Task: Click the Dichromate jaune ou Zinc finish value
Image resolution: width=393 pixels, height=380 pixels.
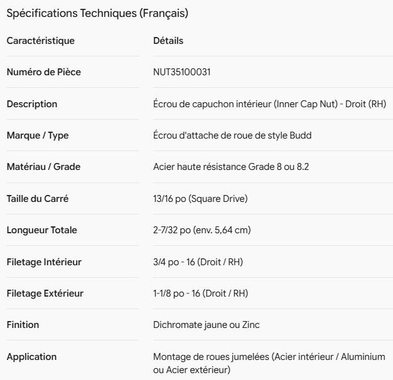Action: 207,325
